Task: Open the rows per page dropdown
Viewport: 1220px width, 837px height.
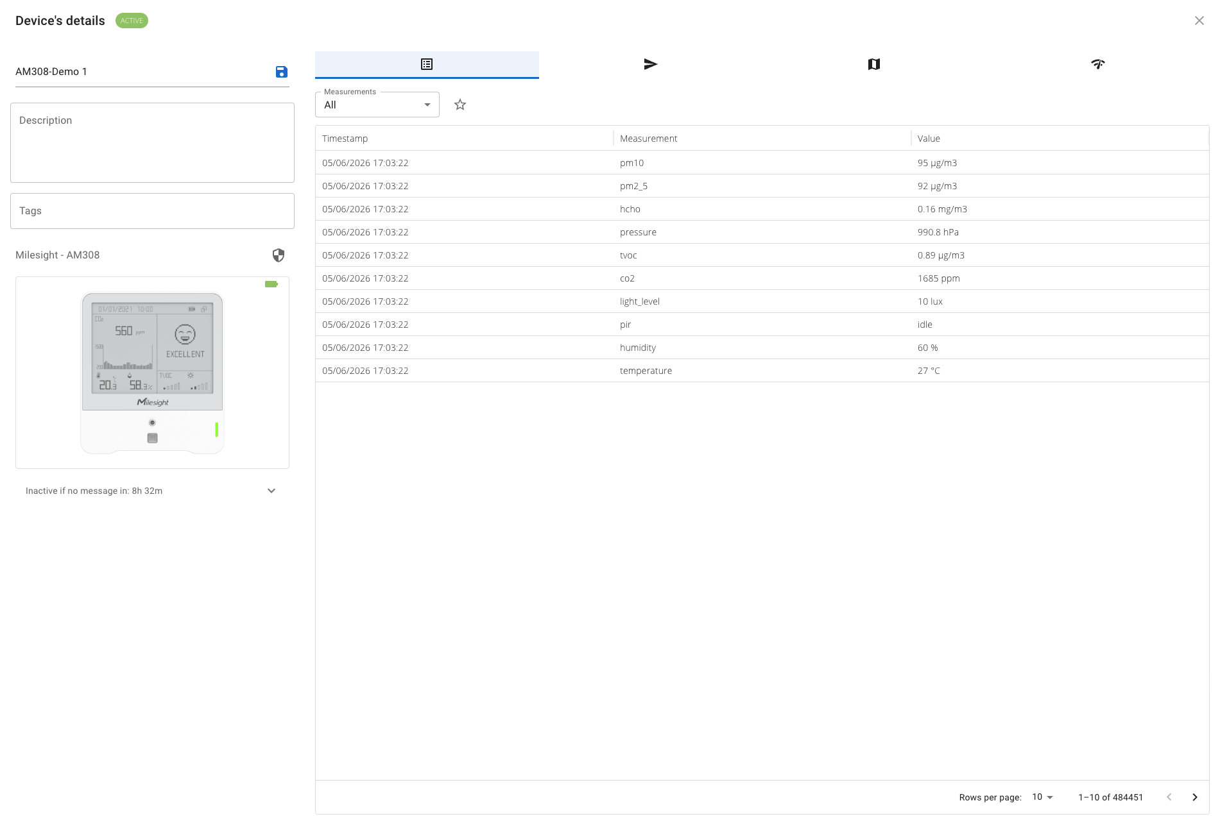Action: tap(1043, 797)
